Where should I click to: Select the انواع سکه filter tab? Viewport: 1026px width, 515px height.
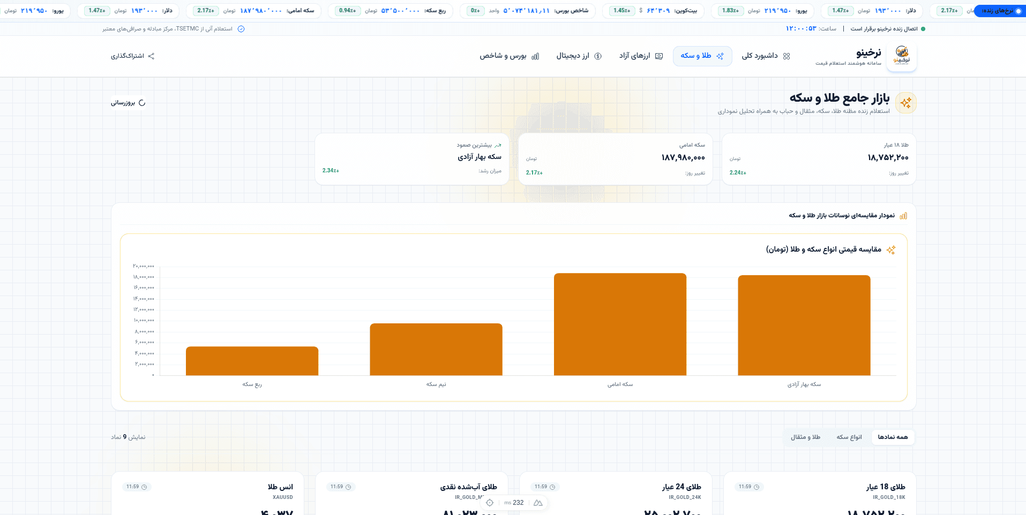point(849,437)
